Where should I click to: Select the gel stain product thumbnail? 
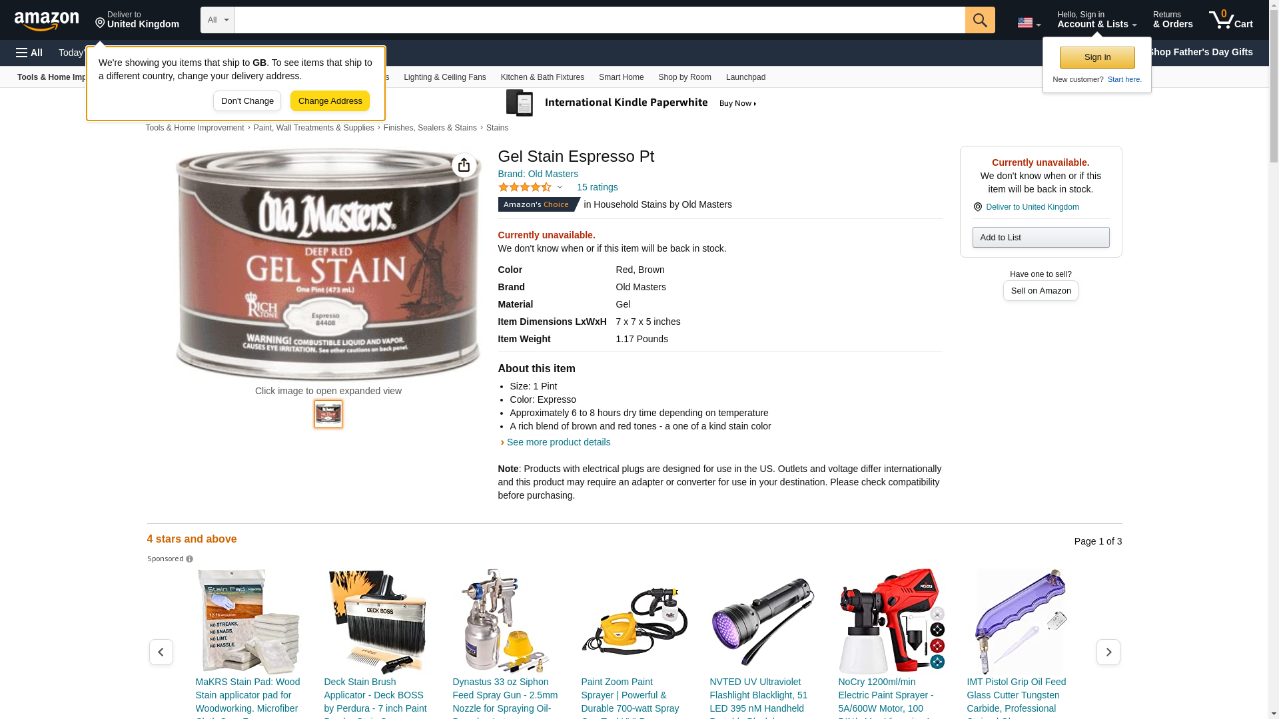(328, 414)
